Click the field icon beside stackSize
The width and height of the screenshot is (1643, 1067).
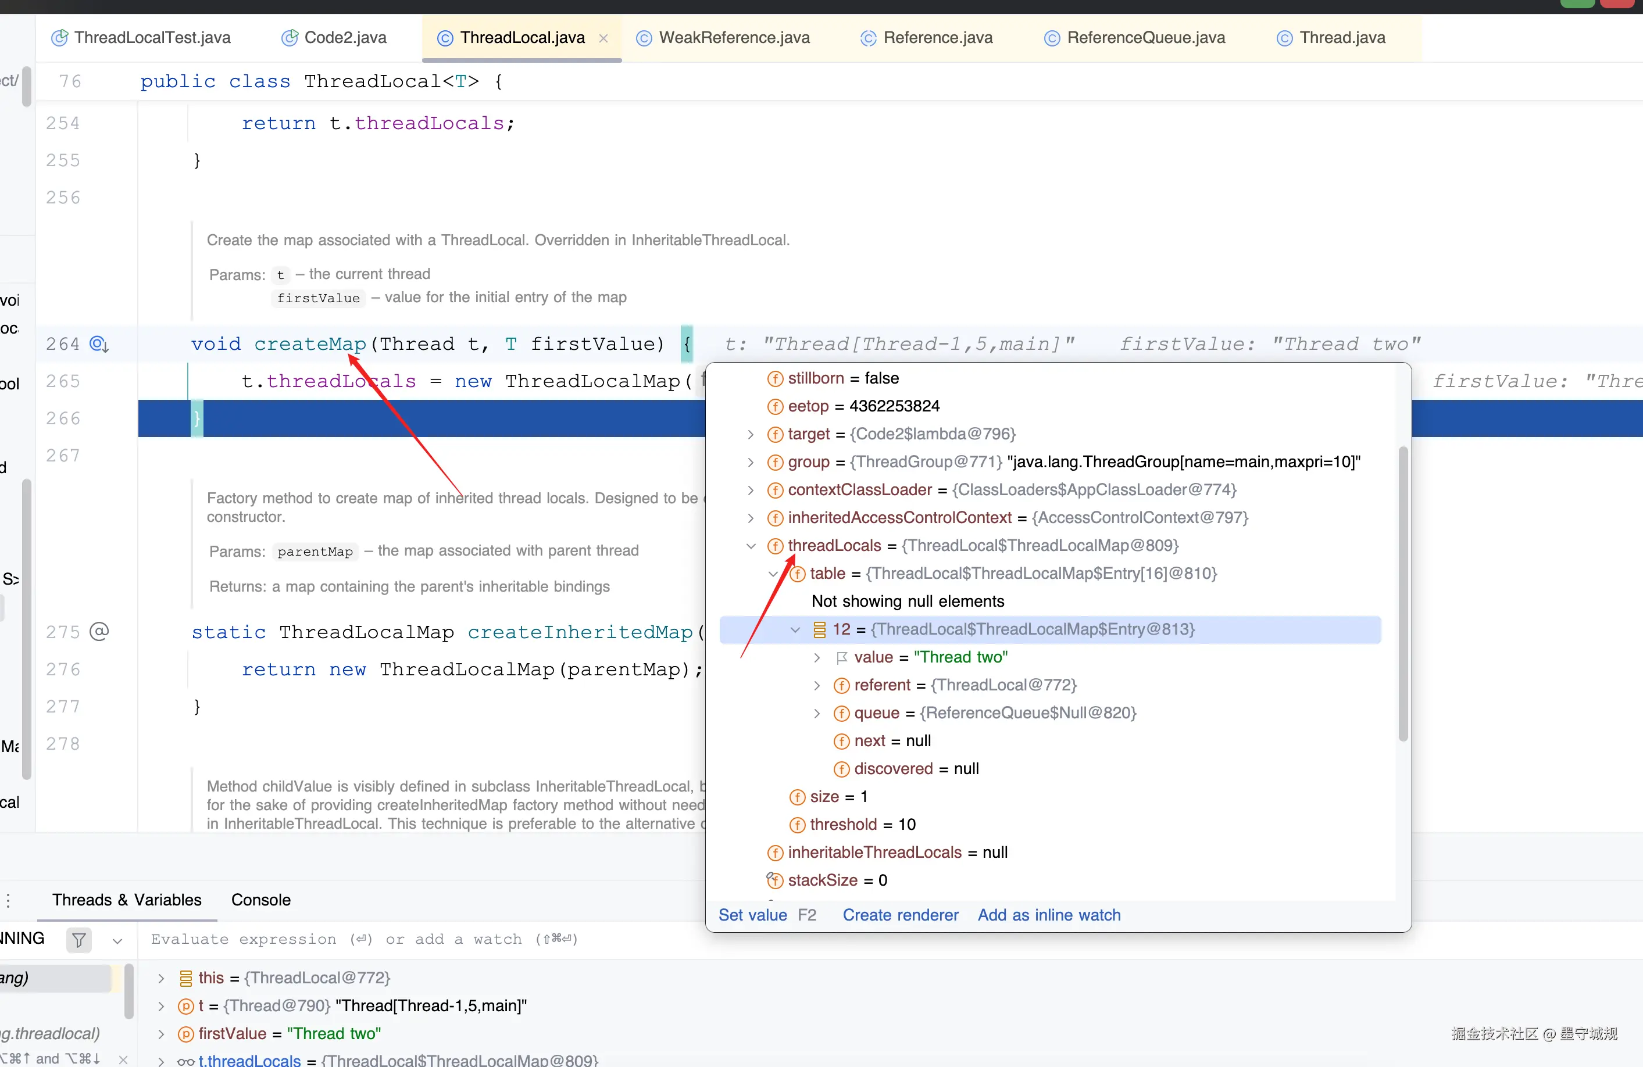[x=774, y=880]
